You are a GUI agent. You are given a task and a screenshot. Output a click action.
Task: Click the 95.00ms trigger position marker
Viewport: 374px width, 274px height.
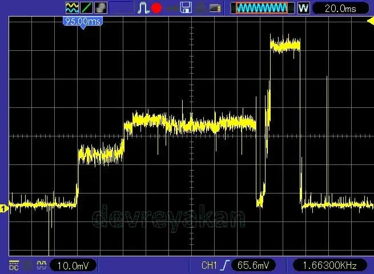[x=83, y=22]
